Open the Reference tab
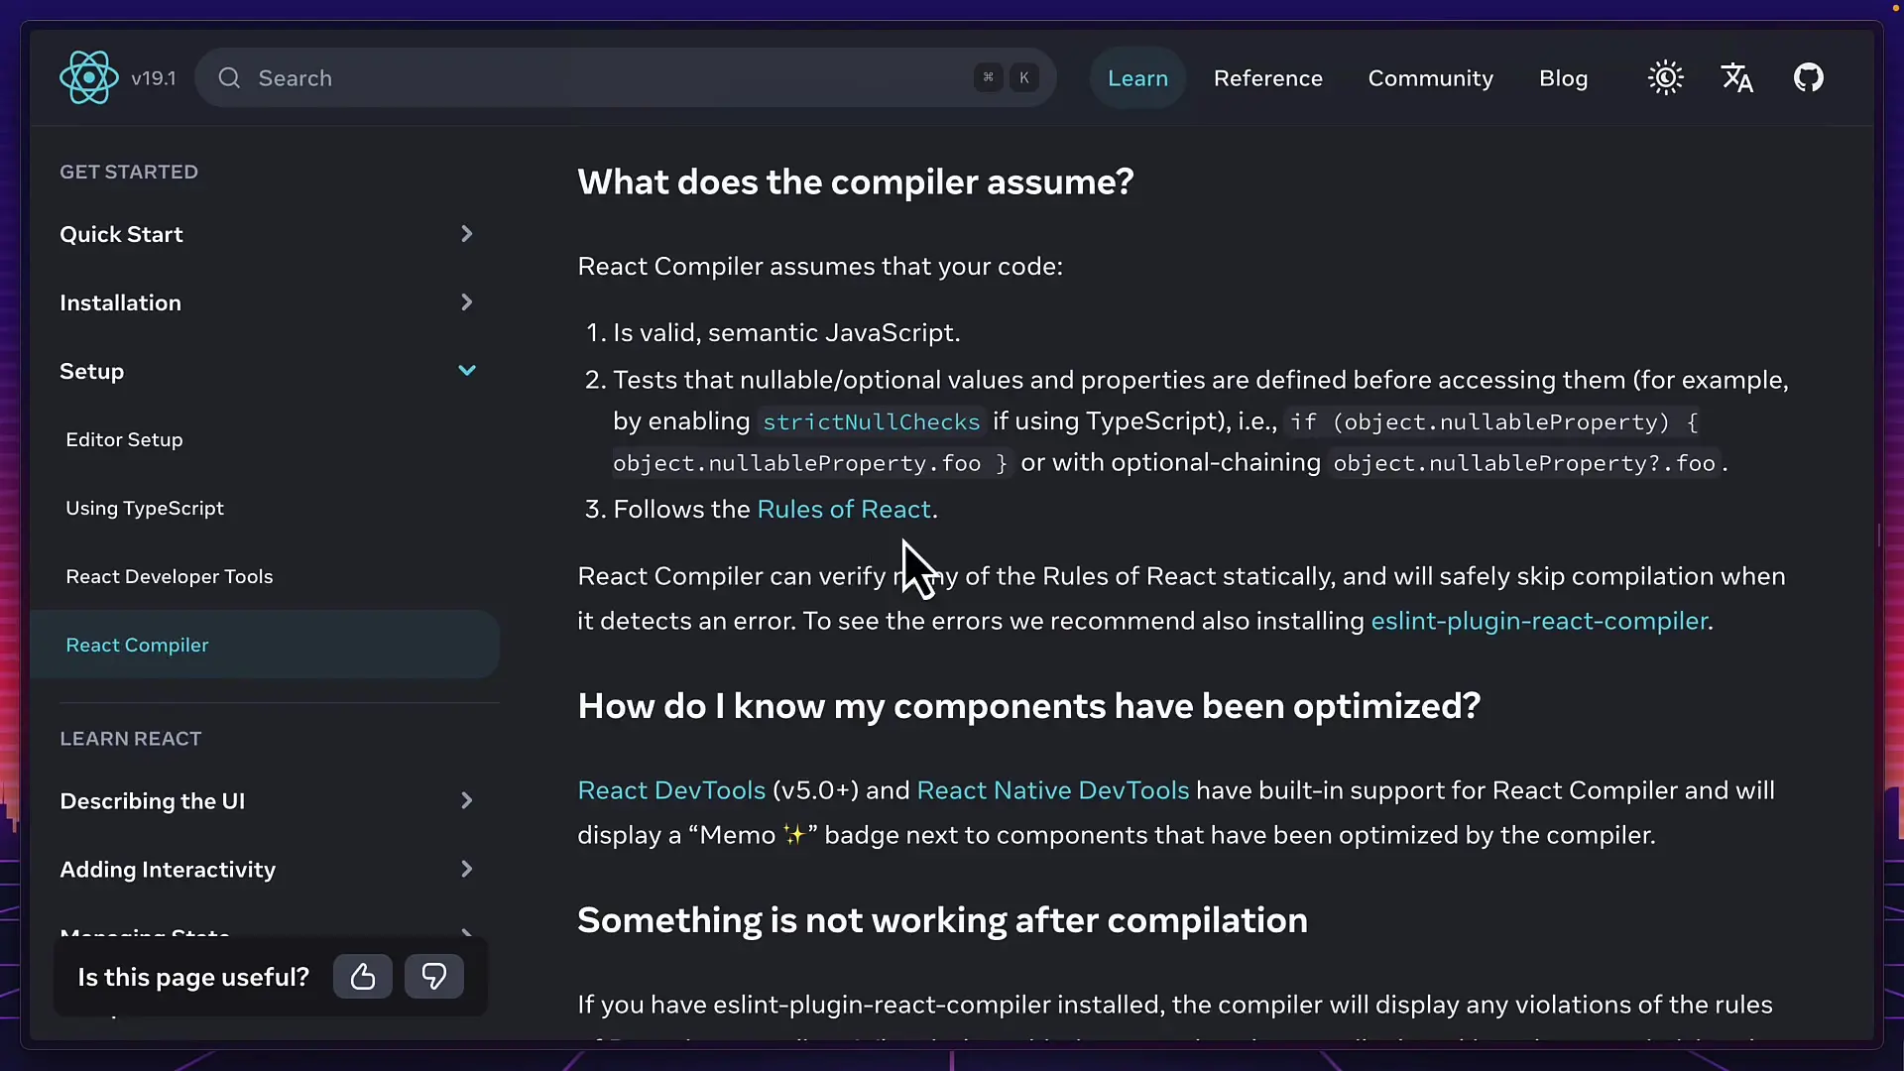The width and height of the screenshot is (1904, 1071). tap(1267, 77)
